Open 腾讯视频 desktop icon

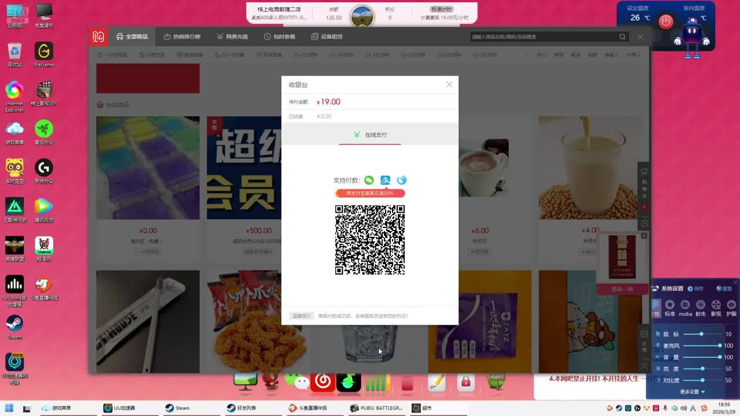tap(44, 210)
